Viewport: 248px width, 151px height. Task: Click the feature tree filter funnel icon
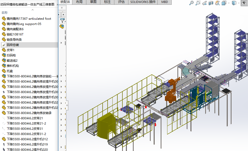coord(62,20)
